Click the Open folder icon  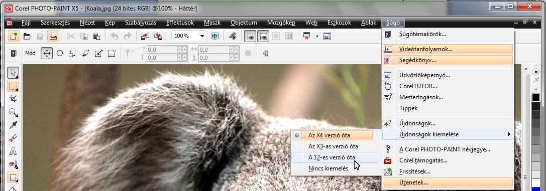tap(27, 36)
